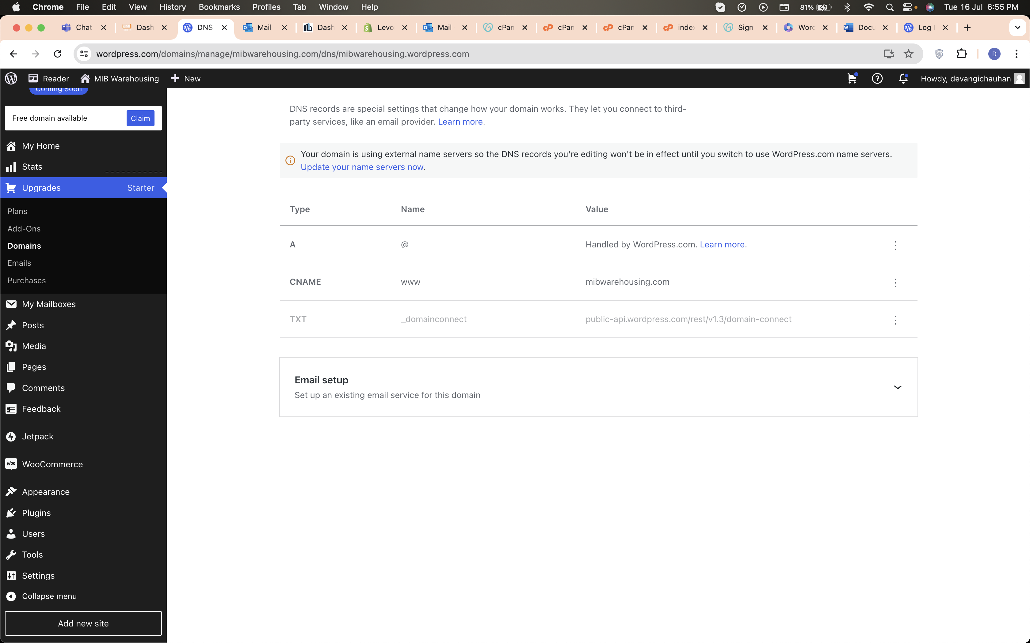The image size is (1030, 643).
Task: Open Jetpack in the sidebar
Action: click(83, 436)
